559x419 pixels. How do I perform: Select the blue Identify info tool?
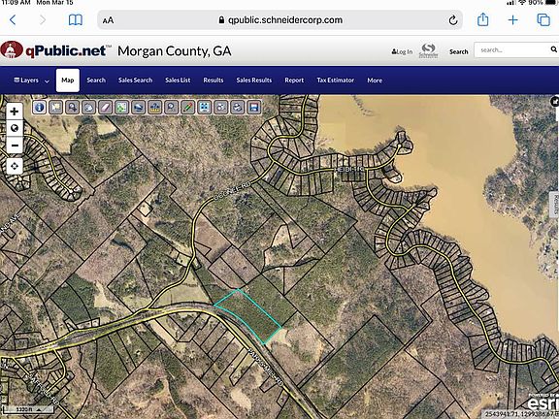39,108
